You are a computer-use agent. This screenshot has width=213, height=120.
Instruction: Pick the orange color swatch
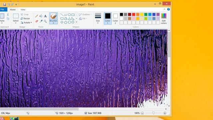pyautogui.click(x=137, y=14)
